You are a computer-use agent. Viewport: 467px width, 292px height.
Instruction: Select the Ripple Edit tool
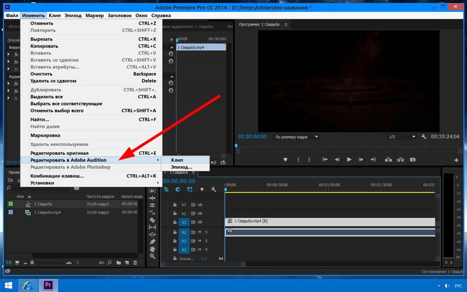tap(152, 198)
